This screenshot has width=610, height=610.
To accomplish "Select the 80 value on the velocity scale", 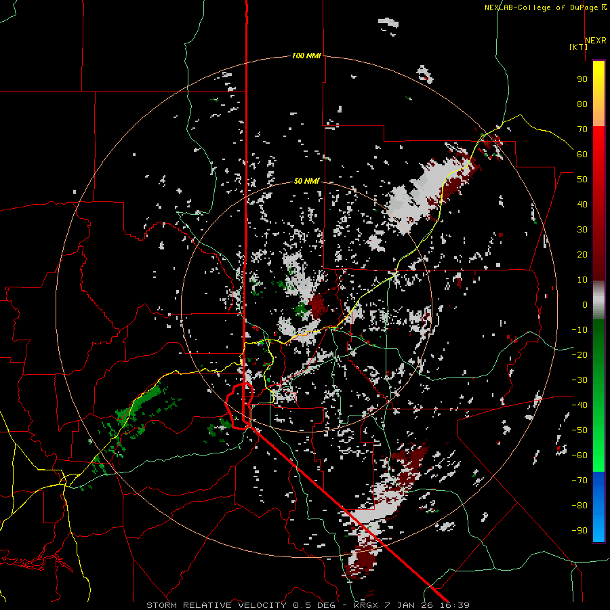I will (582, 104).
